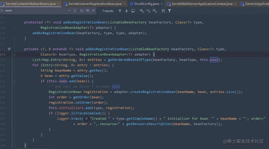Open search results in Find window
269x149 pixels.
click(x=133, y=11)
